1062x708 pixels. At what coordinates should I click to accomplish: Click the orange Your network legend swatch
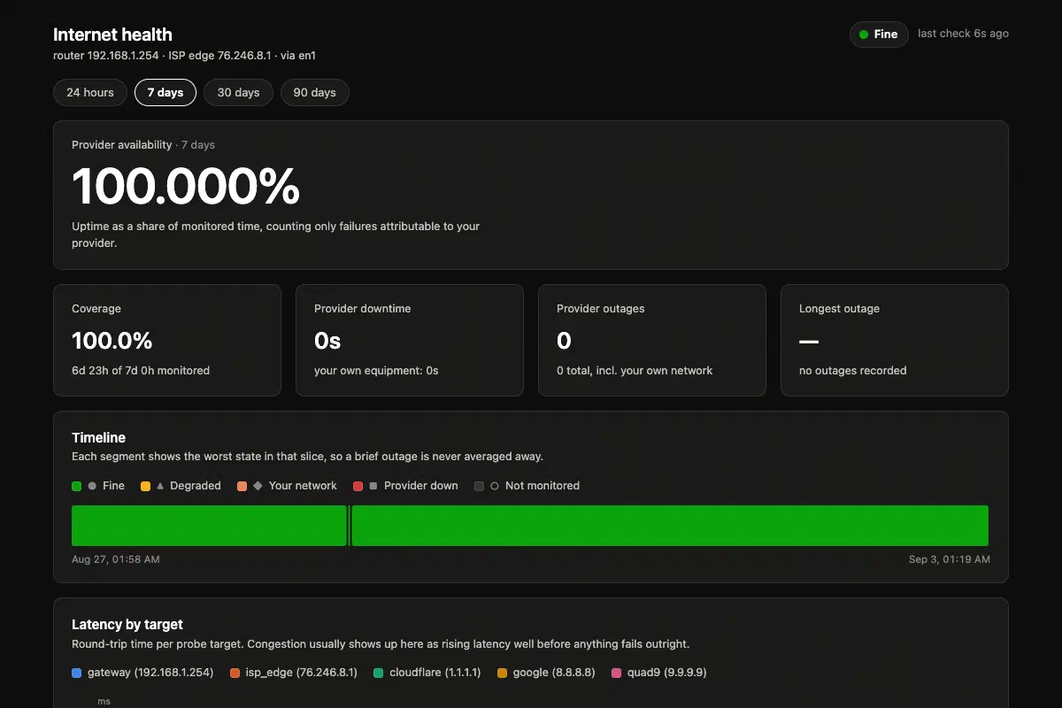[x=242, y=486]
